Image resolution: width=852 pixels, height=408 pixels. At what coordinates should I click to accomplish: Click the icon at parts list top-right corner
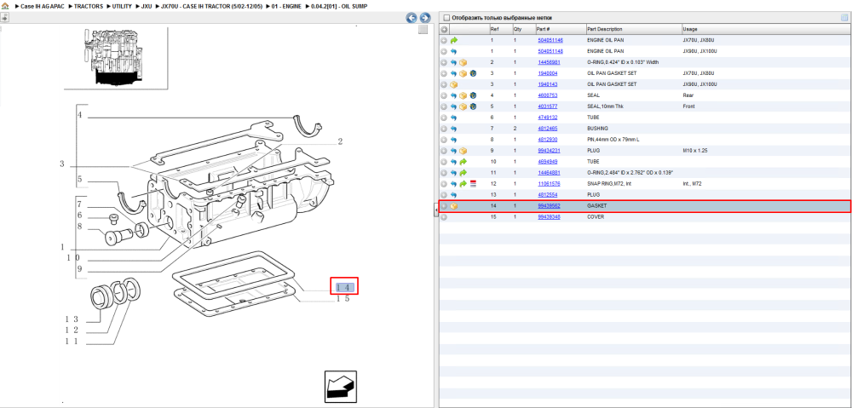tap(844, 17)
